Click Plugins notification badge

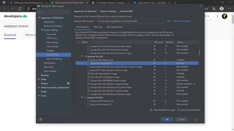(x=68, y=83)
